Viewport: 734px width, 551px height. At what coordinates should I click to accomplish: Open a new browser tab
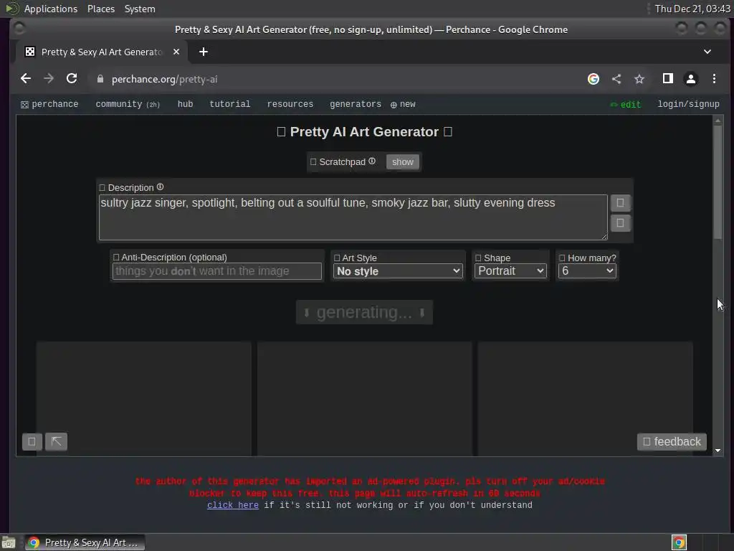(x=203, y=52)
